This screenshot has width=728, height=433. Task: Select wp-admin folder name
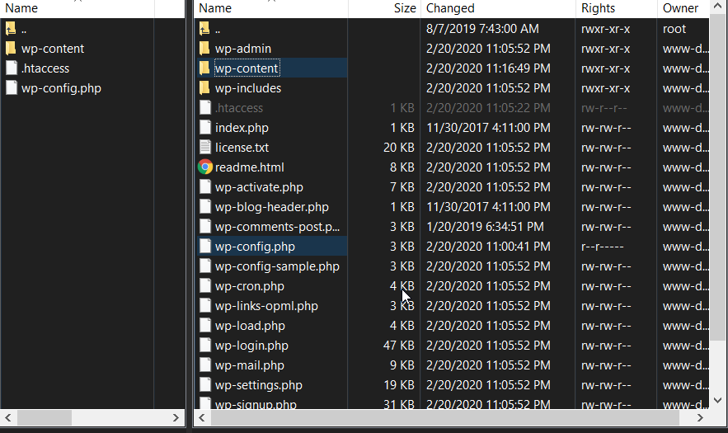[243, 49]
